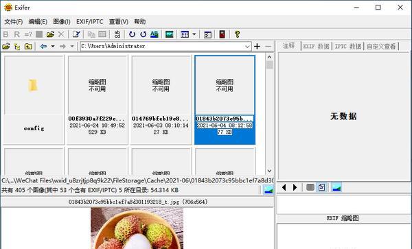
Task: Select the 00f3930a7f229c thumbnail
Action: [98, 99]
